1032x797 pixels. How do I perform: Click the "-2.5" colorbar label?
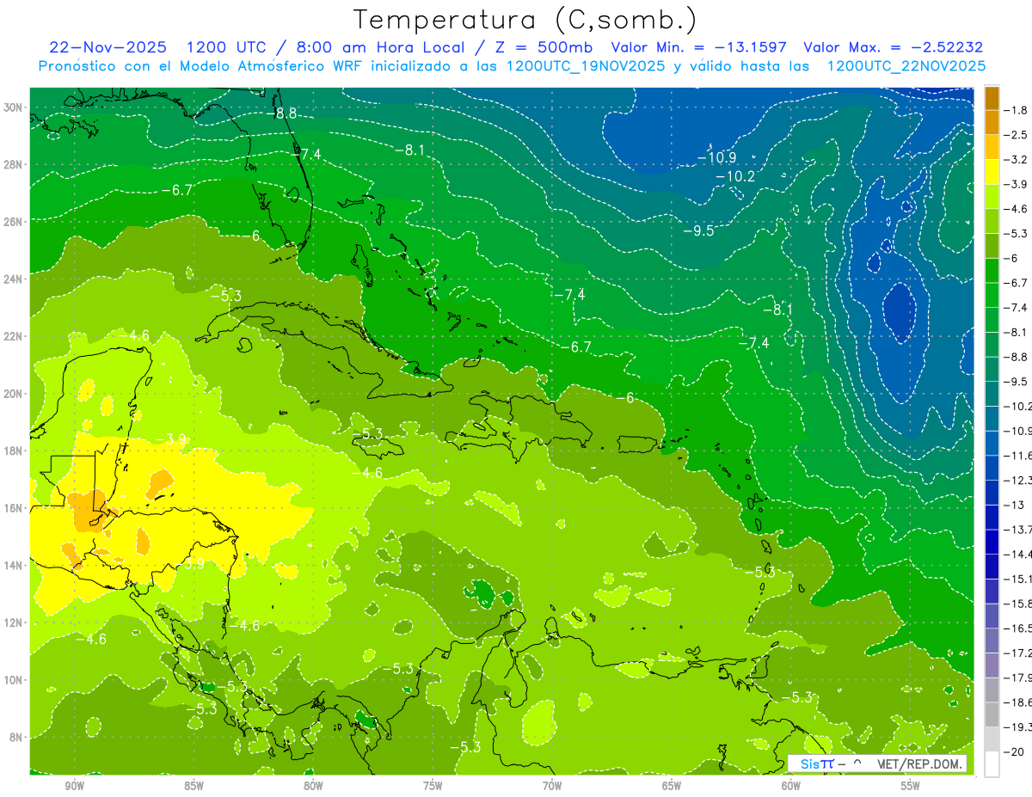1015,135
